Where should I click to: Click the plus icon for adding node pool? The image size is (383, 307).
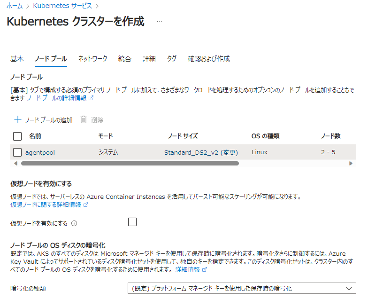[x=17, y=119]
